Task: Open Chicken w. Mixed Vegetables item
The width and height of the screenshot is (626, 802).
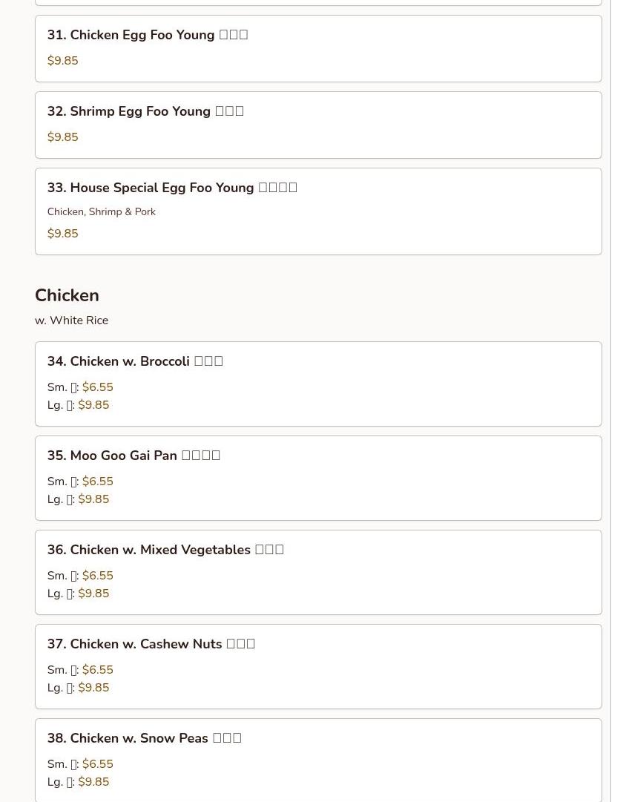Action: coord(318,572)
